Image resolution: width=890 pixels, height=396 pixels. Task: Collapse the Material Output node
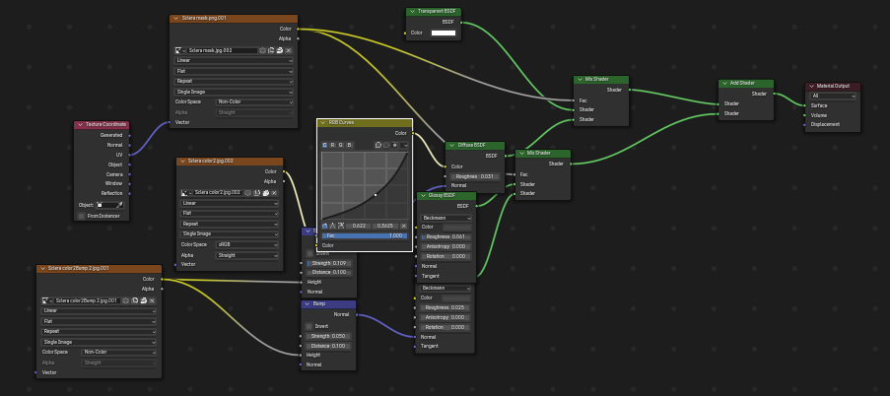(x=812, y=87)
